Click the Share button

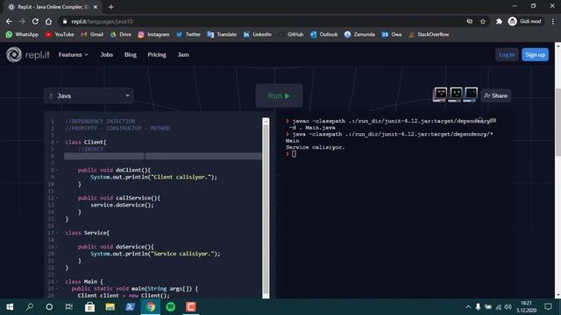pos(496,95)
